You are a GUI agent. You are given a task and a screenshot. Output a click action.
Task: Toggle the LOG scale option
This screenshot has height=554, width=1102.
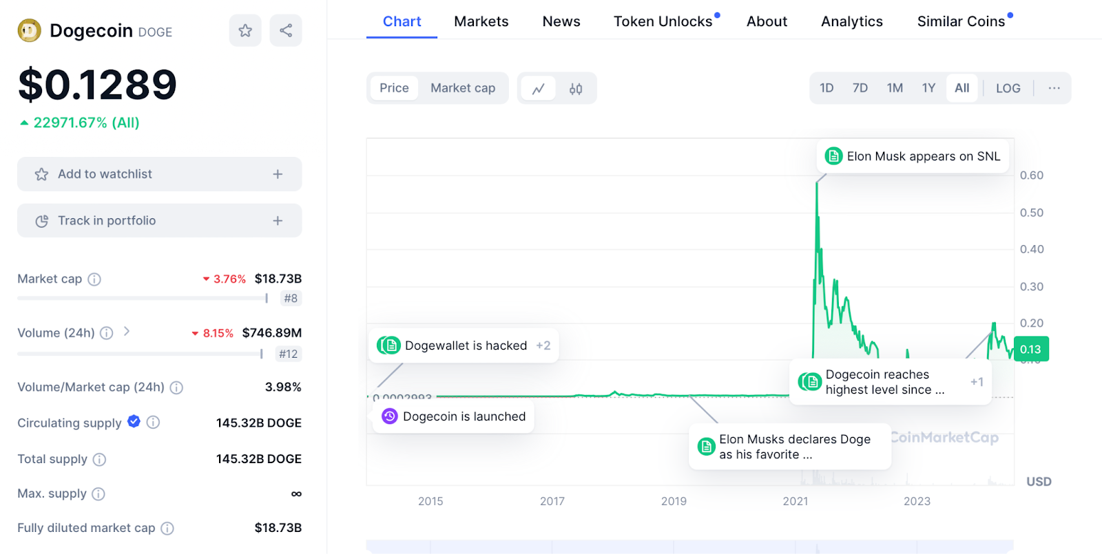click(1008, 88)
